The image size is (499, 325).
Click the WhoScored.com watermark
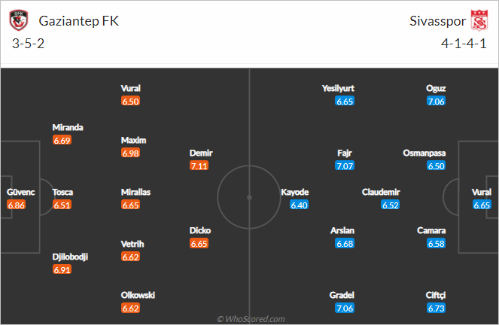tap(251, 319)
